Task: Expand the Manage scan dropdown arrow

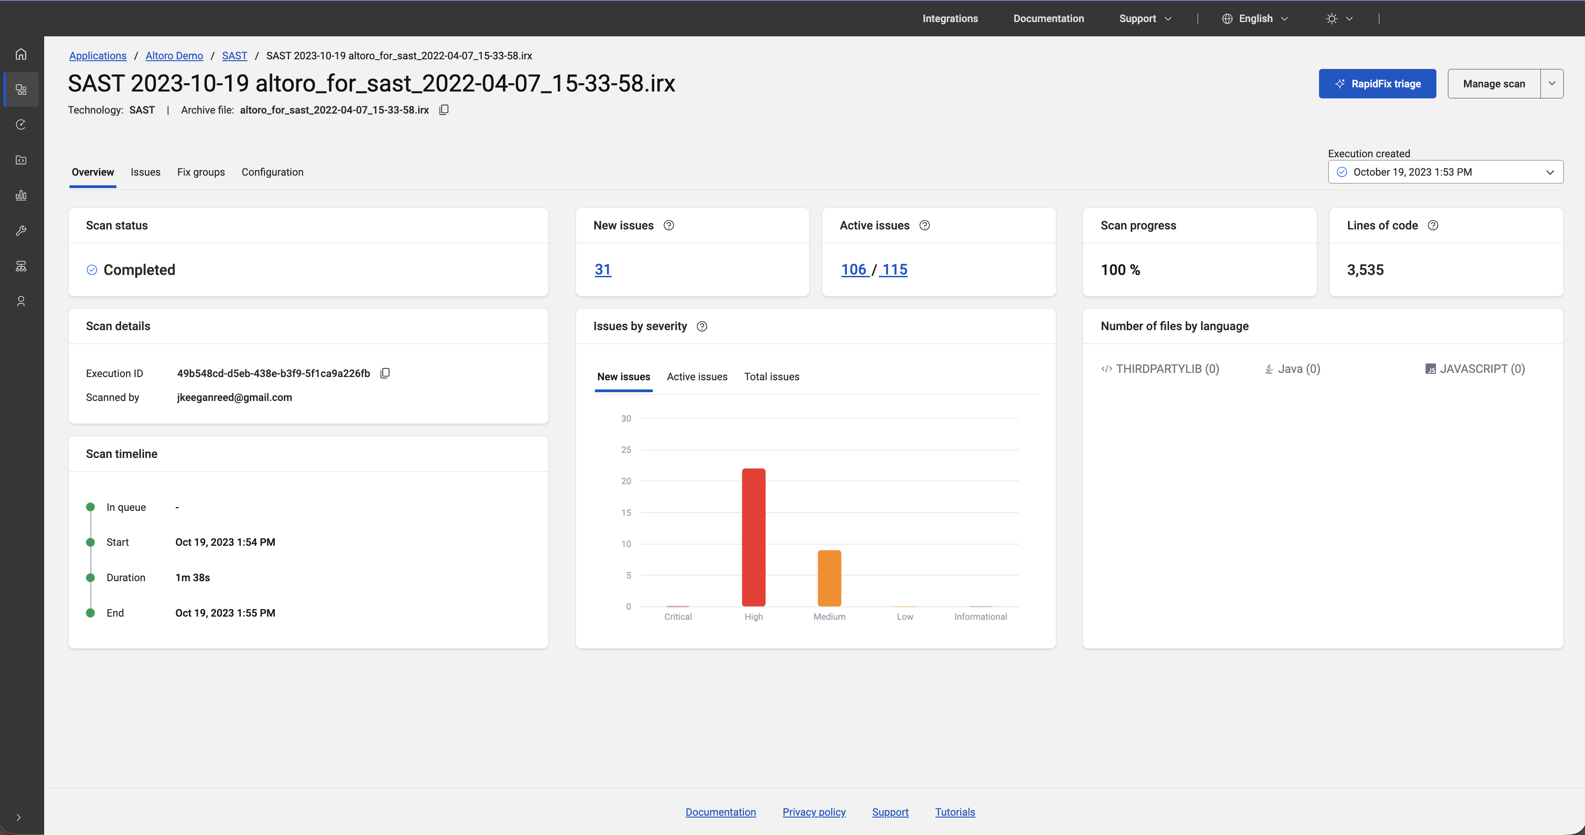Action: (x=1551, y=84)
